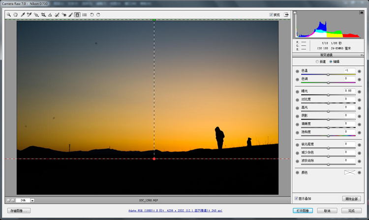
Task: Rotate image 90° counter-clockwise
Action: tap(92, 15)
